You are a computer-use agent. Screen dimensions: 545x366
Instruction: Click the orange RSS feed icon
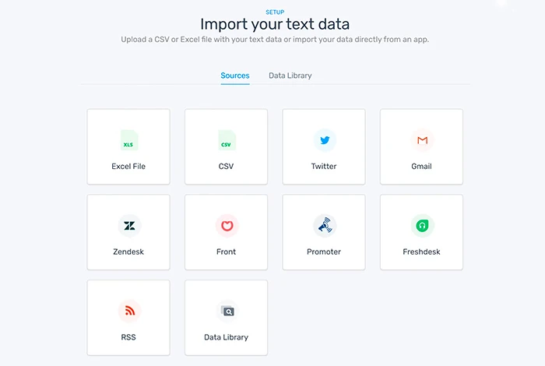(x=129, y=311)
